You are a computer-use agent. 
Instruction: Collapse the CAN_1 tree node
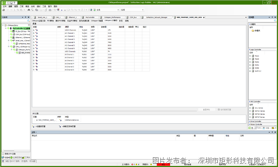point(9,46)
